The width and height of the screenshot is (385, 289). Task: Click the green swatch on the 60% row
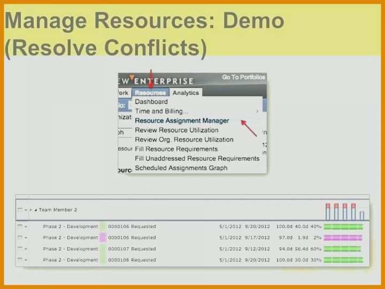click(103, 249)
